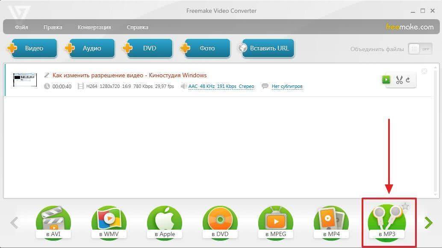Convert to WMV format
The width and height of the screenshot is (442, 248).
109,223
